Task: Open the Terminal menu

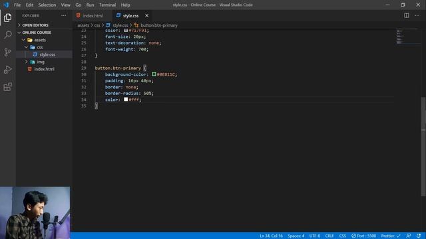Action: [x=107, y=5]
